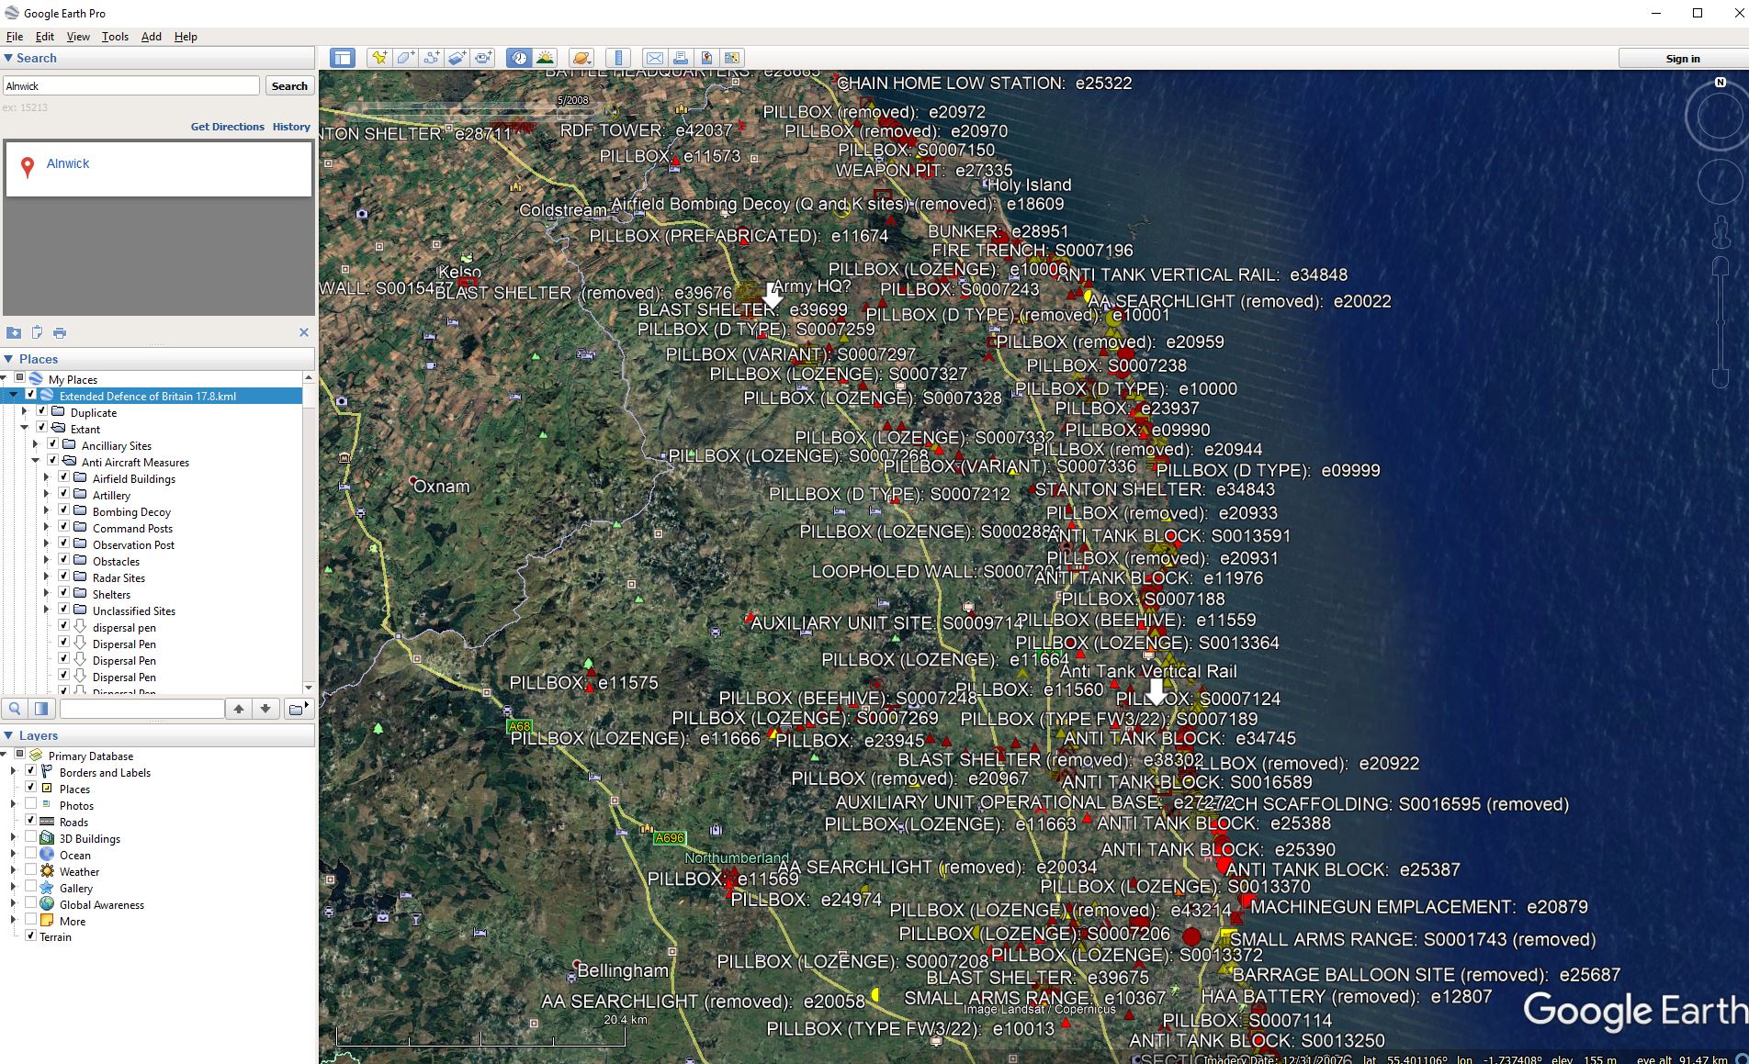Toggle sunlight across the landscape
The height and width of the screenshot is (1064, 1749).
[546, 58]
